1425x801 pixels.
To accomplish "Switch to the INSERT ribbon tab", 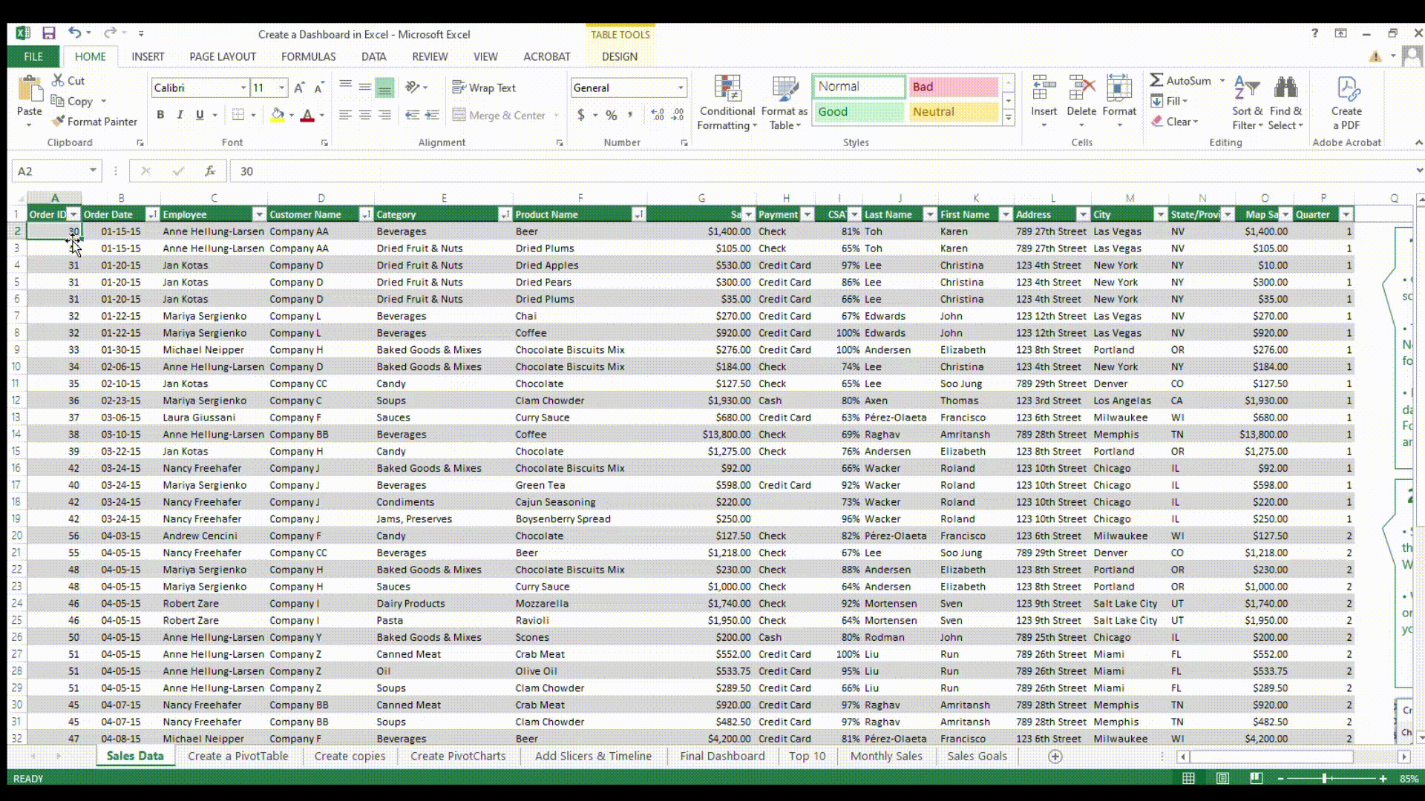I will pos(148,56).
